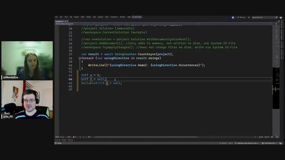
Task: Click the horizontal scrollbar below the editor
Action: coord(146,137)
